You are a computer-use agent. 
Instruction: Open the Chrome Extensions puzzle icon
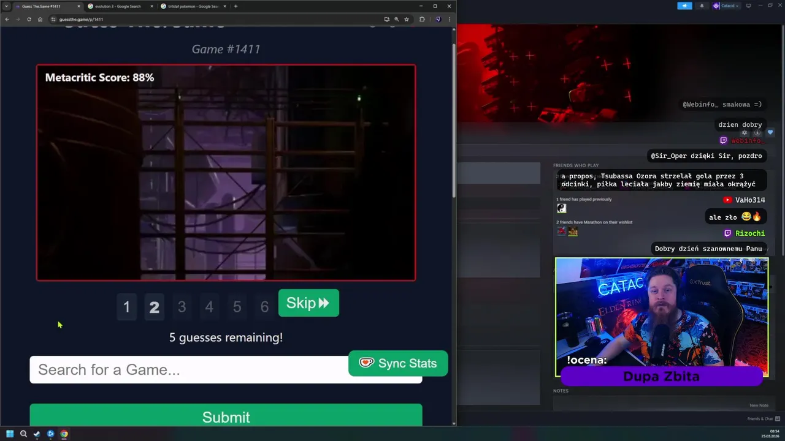pyautogui.click(x=422, y=19)
